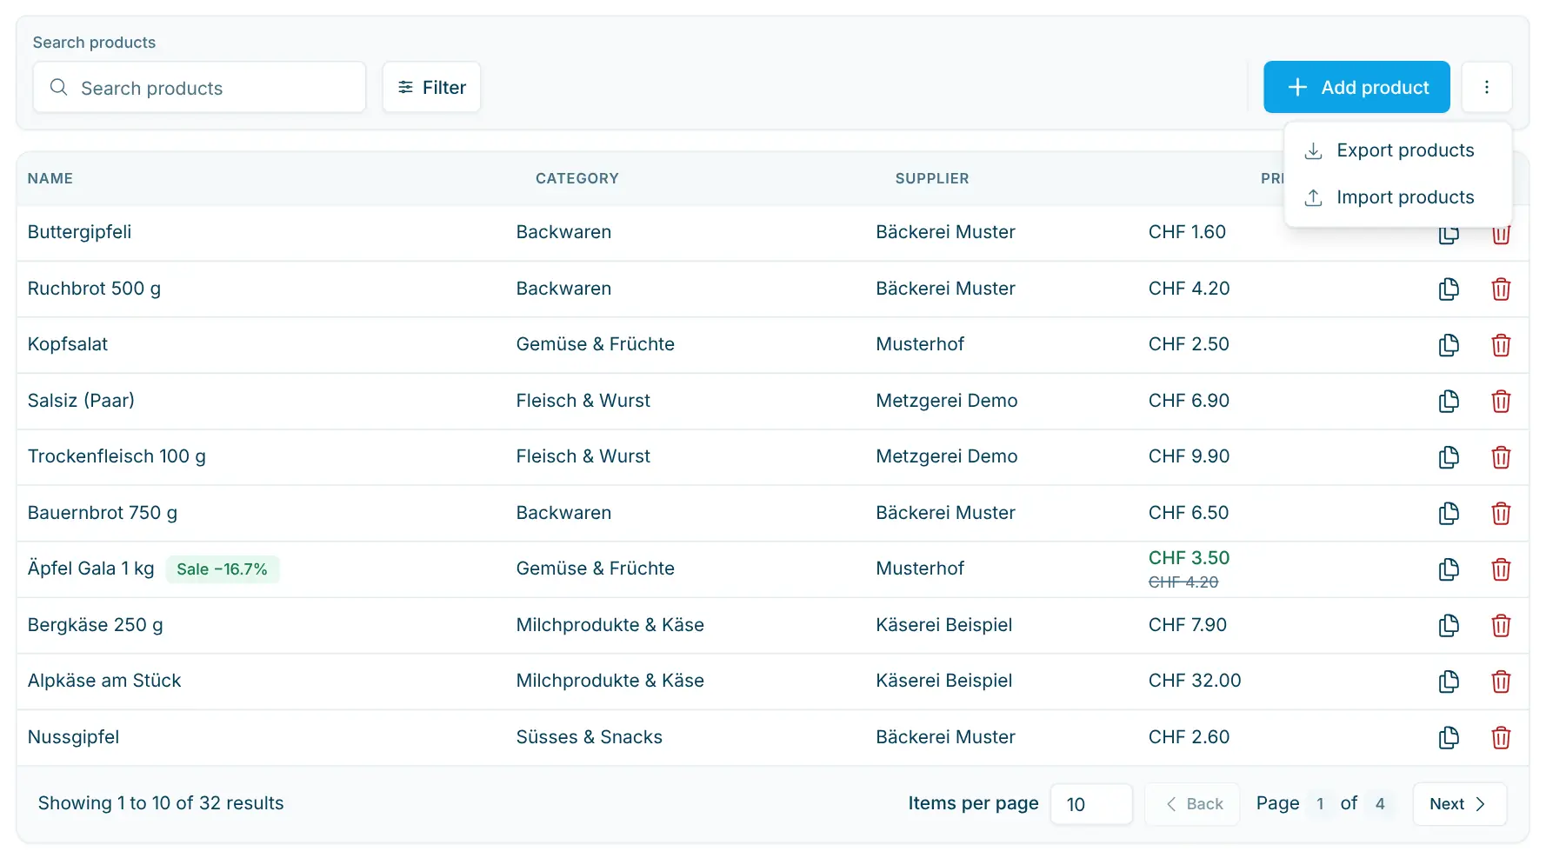This screenshot has height=858, width=1546.
Task: Delete Bergkäse 250 g
Action: click(x=1501, y=625)
